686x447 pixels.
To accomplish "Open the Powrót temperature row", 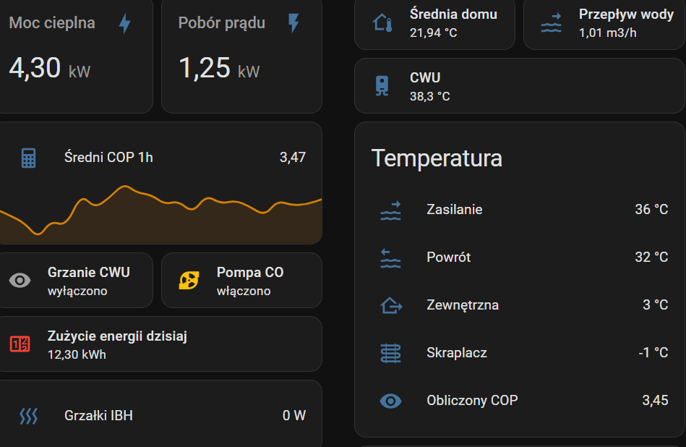I will pyautogui.click(x=448, y=257).
